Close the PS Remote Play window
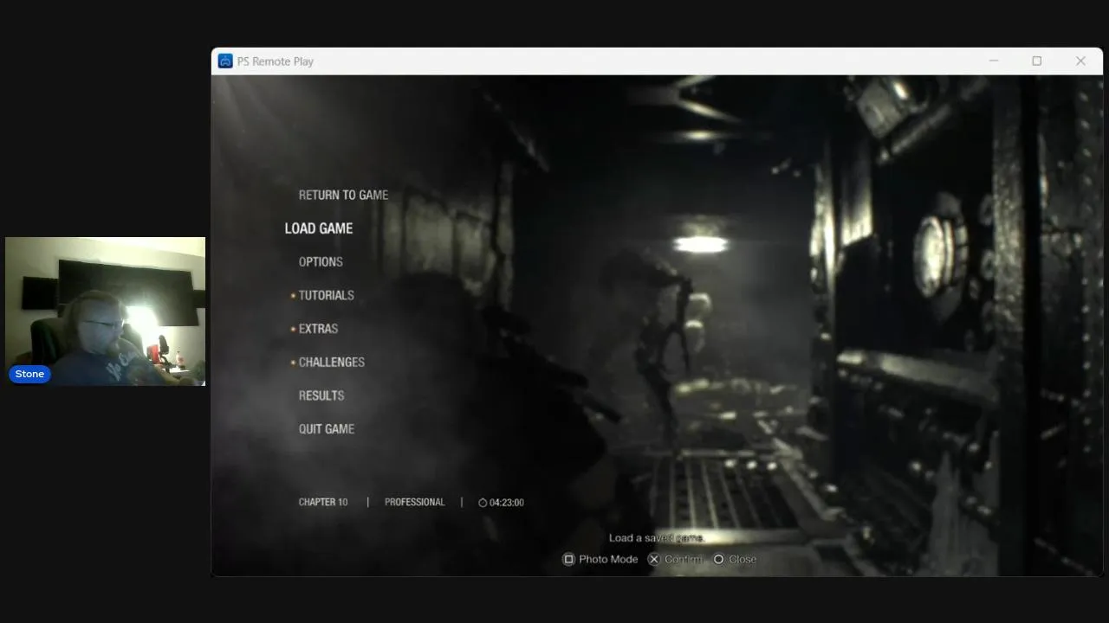The width and height of the screenshot is (1109, 623). [x=1080, y=61]
